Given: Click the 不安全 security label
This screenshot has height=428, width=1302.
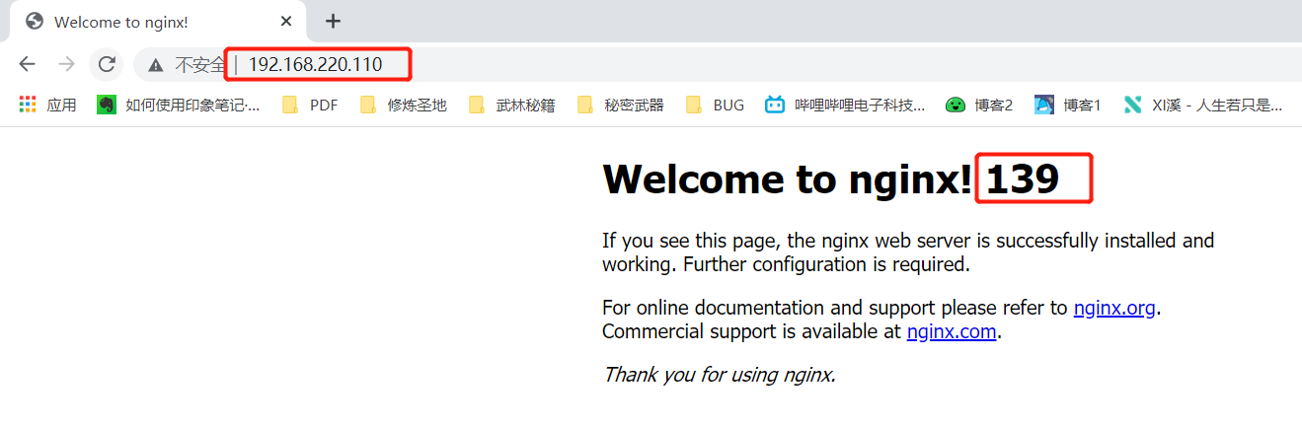Looking at the screenshot, I should [x=200, y=65].
